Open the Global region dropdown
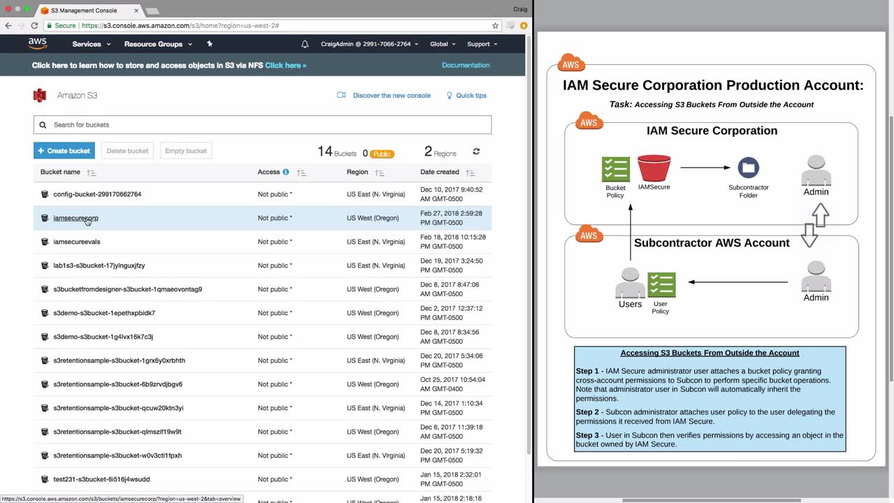894x503 pixels. (x=442, y=44)
